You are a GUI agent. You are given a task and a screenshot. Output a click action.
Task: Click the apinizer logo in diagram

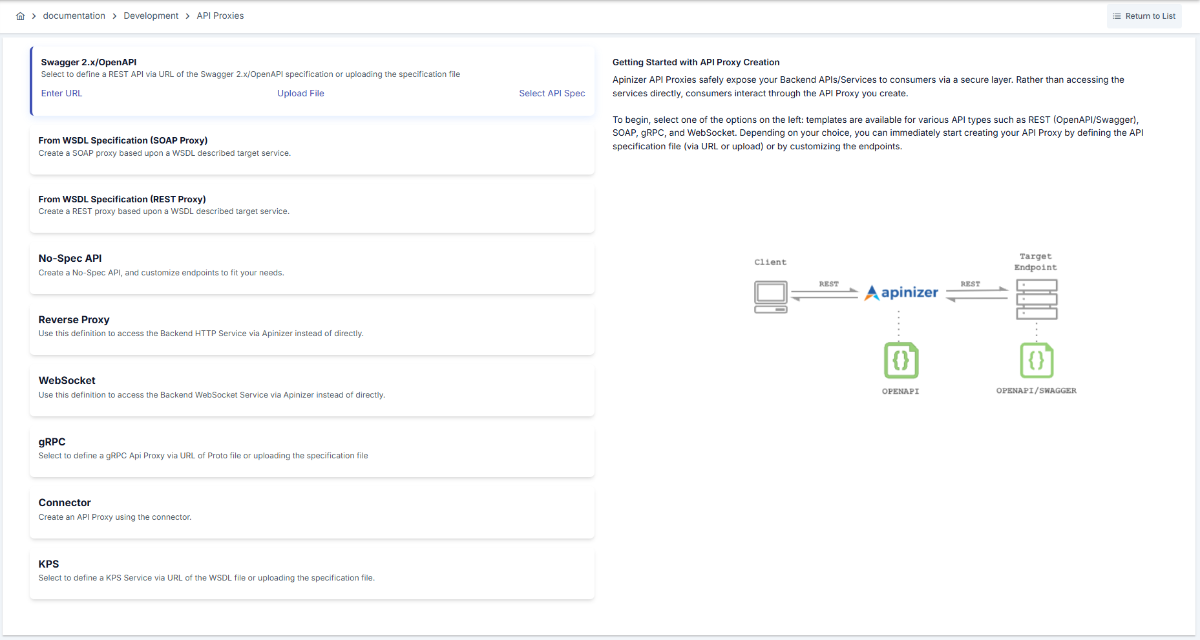901,293
